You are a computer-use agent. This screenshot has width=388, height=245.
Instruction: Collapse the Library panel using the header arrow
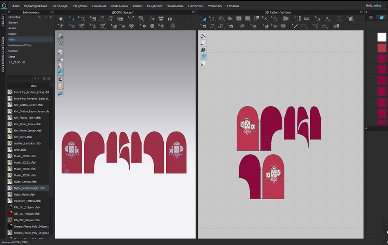point(52,12)
